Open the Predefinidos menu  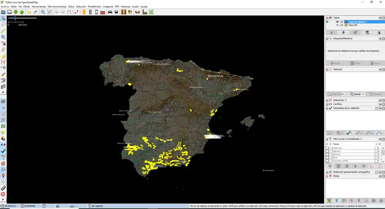[95, 7]
